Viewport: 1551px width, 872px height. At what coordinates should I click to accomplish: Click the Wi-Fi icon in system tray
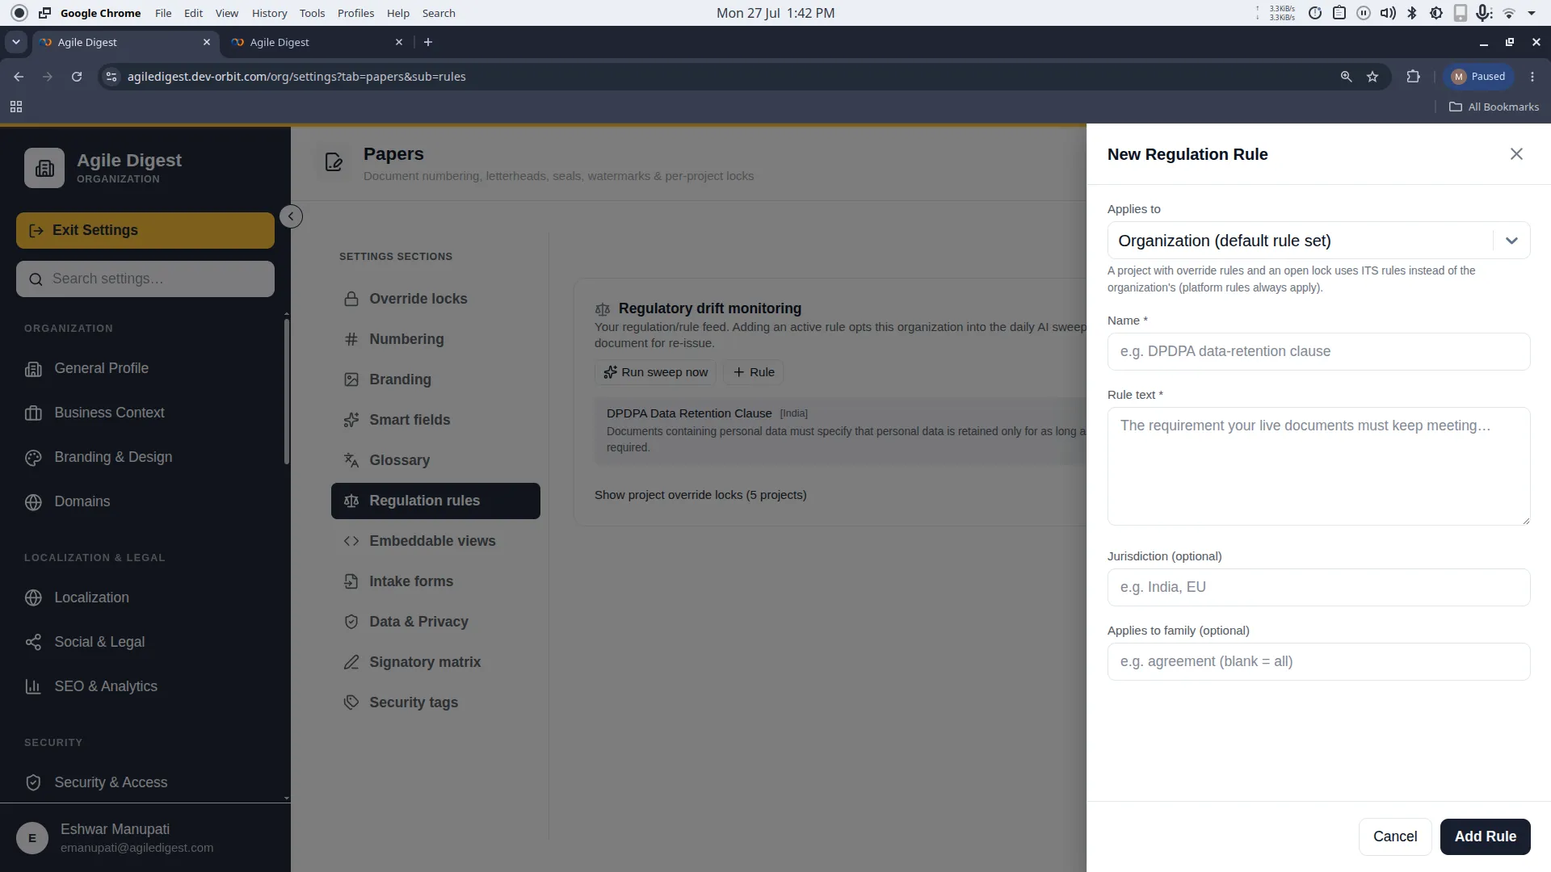(1509, 13)
